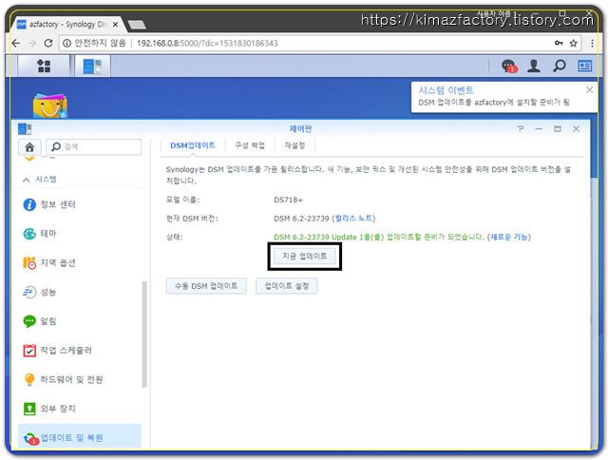Open 외부 장치 upload icon

tap(29, 409)
